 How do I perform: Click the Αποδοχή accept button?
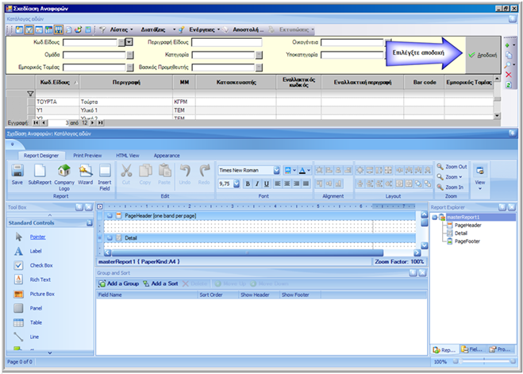483,55
